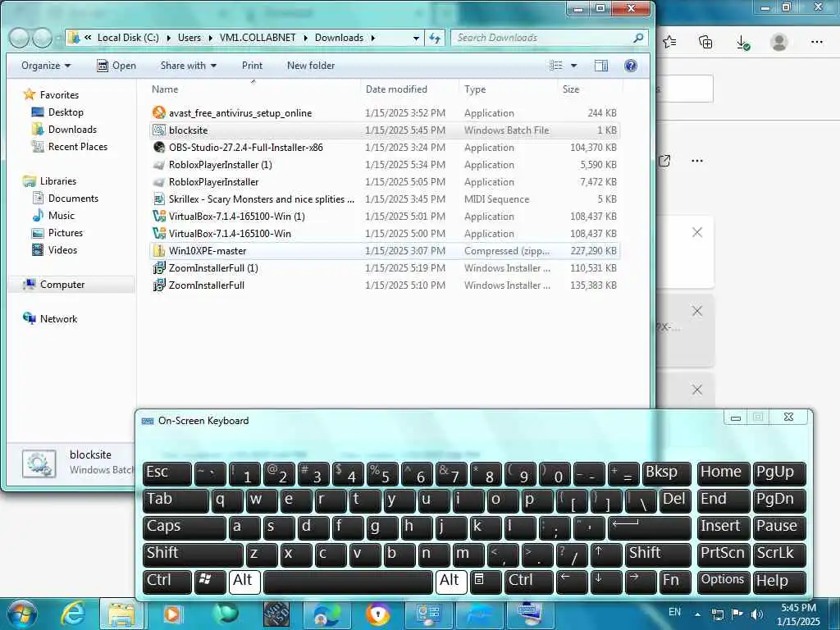Click the Open toolbar button
The width and height of the screenshot is (840, 630).
pos(116,66)
